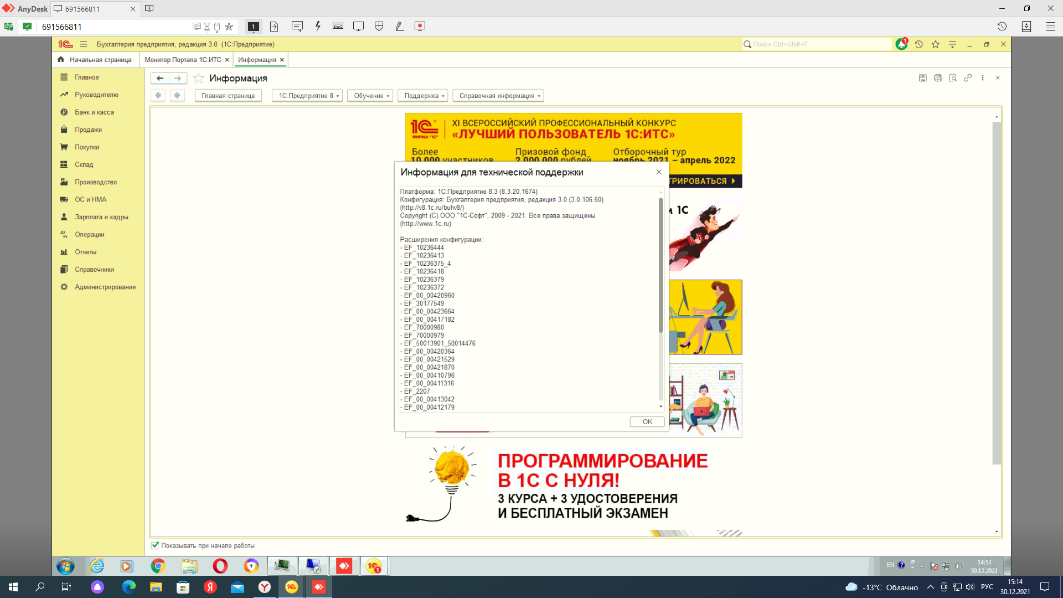Close the Информация tab
Image resolution: width=1063 pixels, height=598 pixels.
coord(282,60)
